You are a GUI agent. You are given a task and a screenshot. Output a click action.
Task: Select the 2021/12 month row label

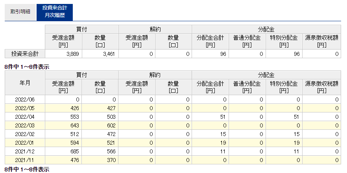25,151
